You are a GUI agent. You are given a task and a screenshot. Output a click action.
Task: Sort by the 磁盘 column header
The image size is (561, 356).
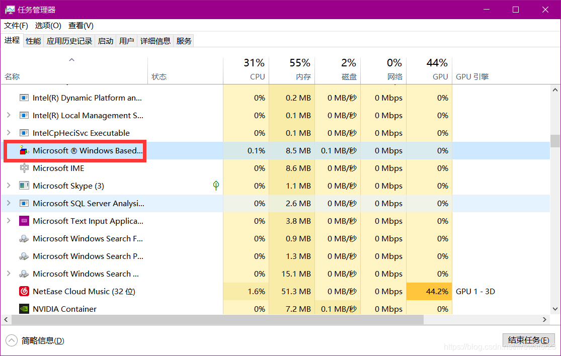338,71
